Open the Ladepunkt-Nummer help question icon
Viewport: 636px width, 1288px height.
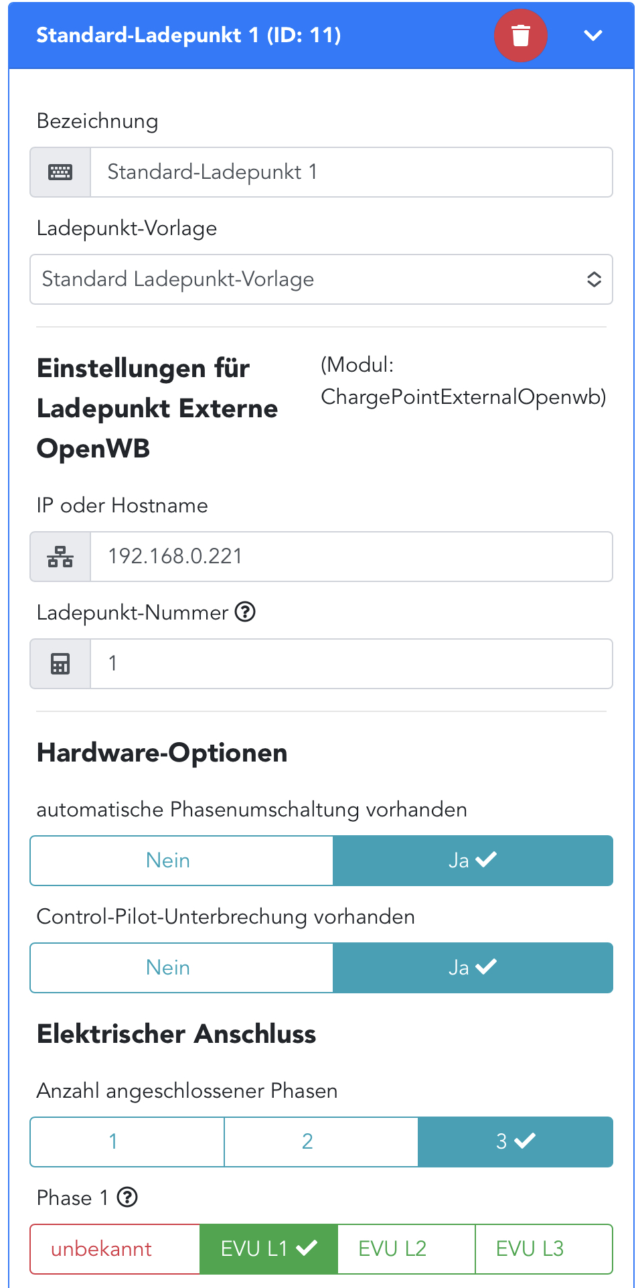point(245,612)
